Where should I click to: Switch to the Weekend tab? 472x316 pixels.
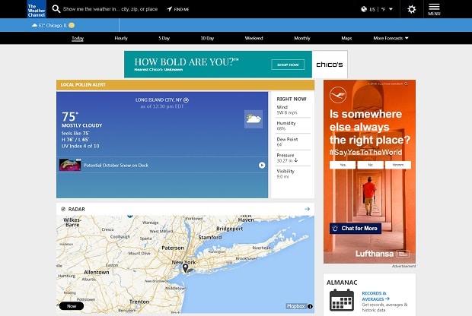(254, 38)
